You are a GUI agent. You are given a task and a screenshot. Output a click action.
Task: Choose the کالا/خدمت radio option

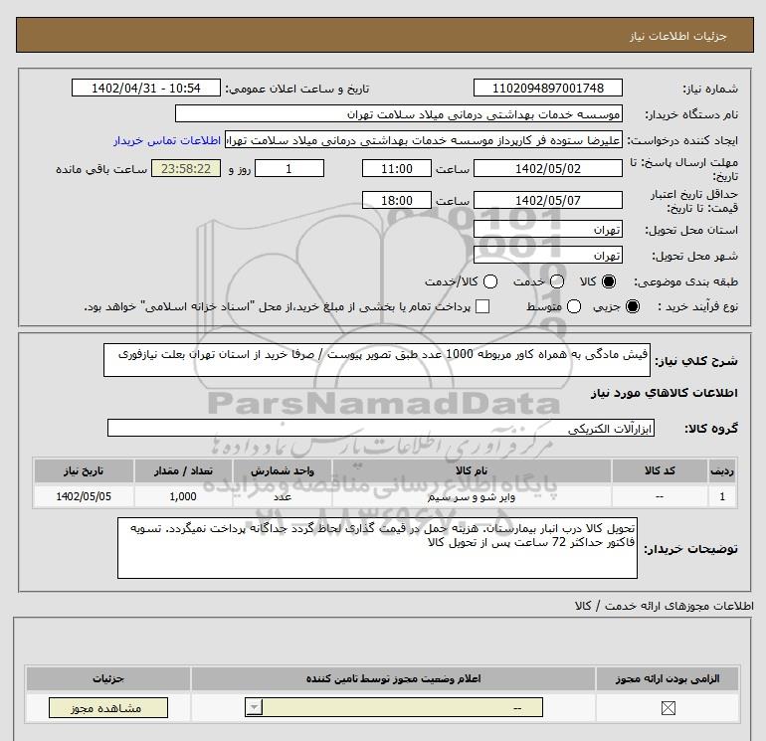(x=490, y=281)
